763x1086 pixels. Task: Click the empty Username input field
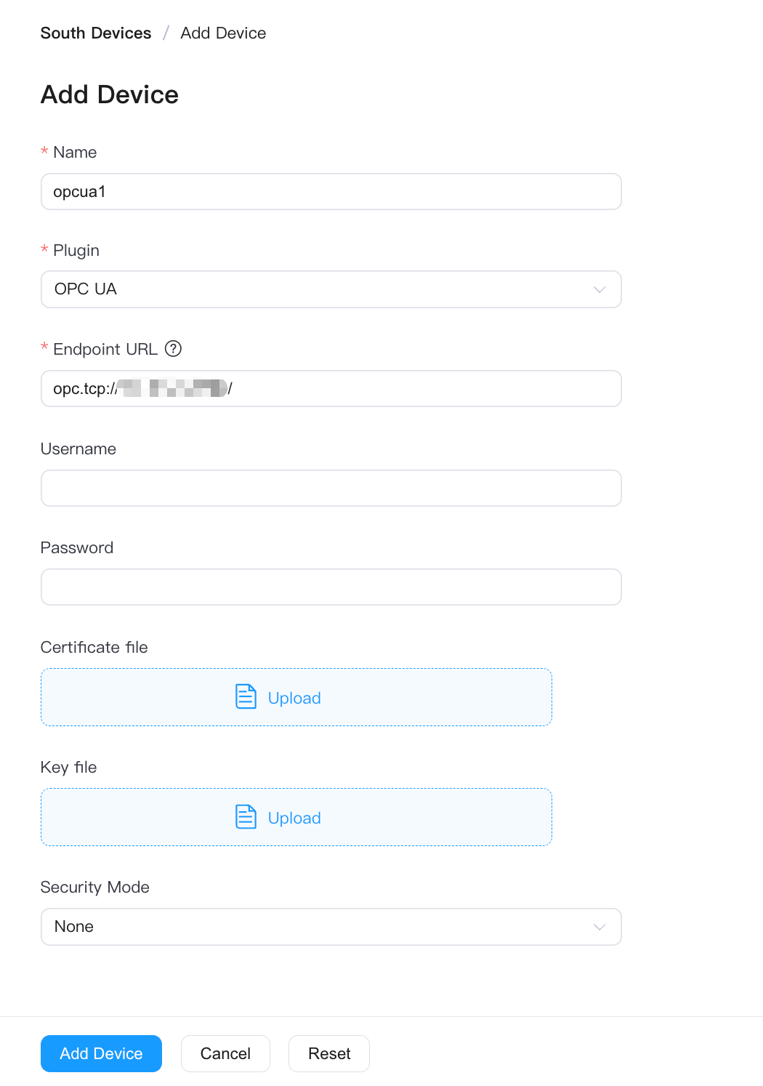point(331,488)
